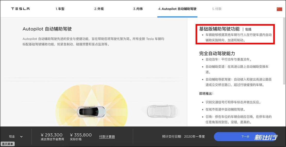Go to step 1. 车型 tab
The height and width of the screenshot is (147, 286).
[x=60, y=9]
